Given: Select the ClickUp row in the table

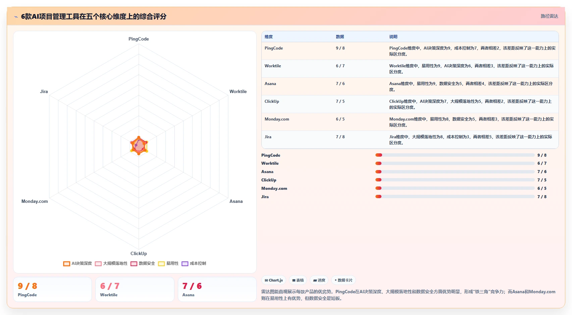Looking at the screenshot, I should [x=410, y=104].
